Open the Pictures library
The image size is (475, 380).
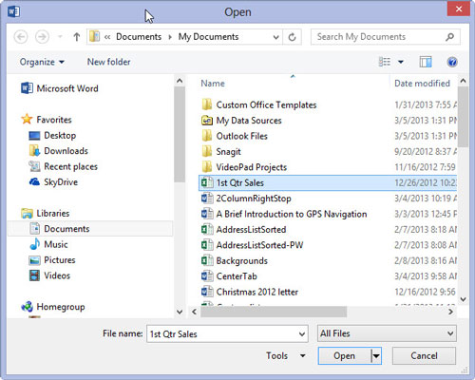click(x=52, y=260)
